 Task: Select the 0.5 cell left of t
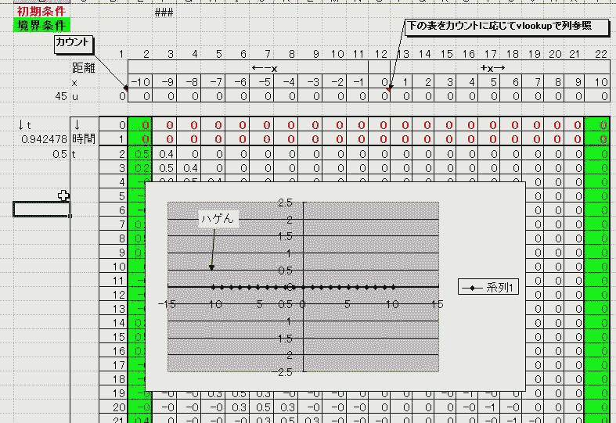(x=41, y=154)
